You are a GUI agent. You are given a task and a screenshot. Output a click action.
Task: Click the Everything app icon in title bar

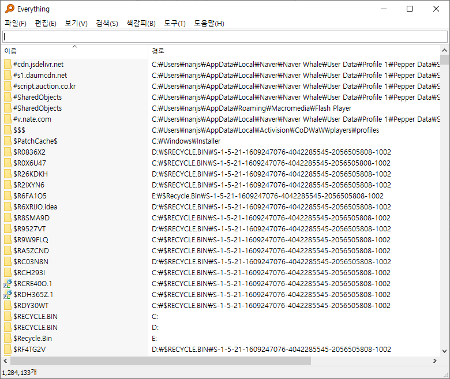pos(10,9)
